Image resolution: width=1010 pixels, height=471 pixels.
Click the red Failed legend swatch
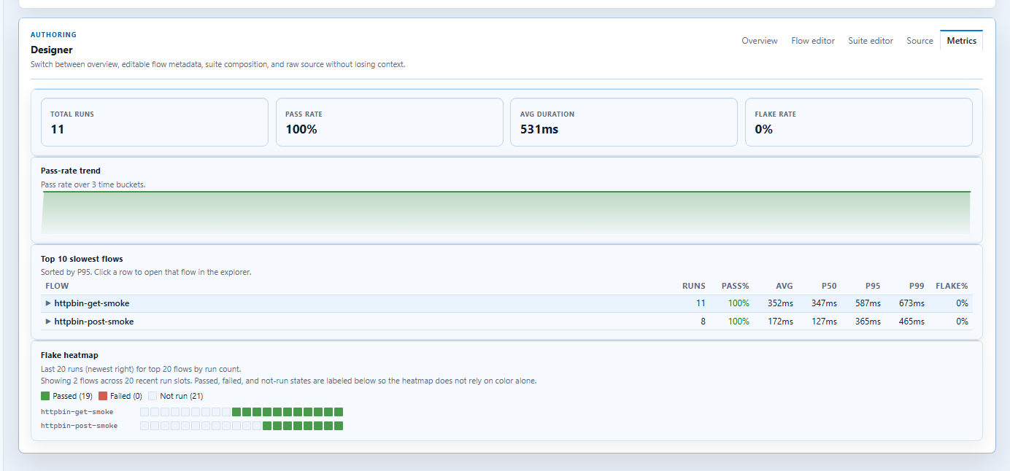pyautogui.click(x=103, y=396)
